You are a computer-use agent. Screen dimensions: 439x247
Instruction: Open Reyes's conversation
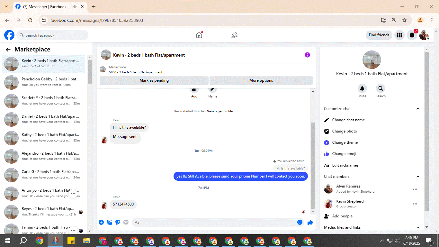click(x=44, y=212)
